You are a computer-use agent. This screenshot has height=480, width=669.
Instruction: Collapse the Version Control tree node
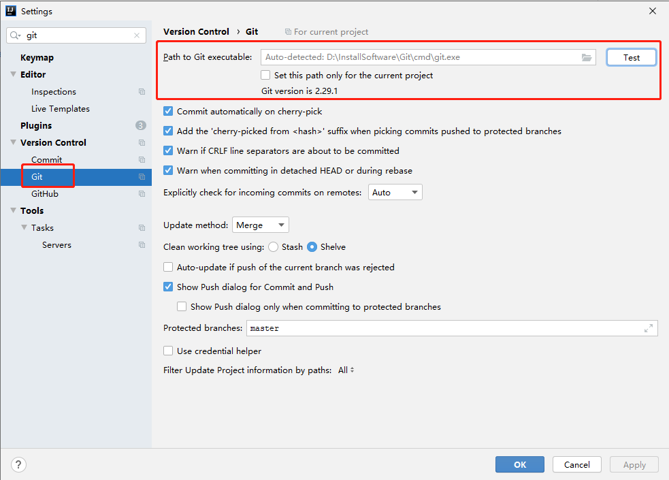click(x=13, y=142)
